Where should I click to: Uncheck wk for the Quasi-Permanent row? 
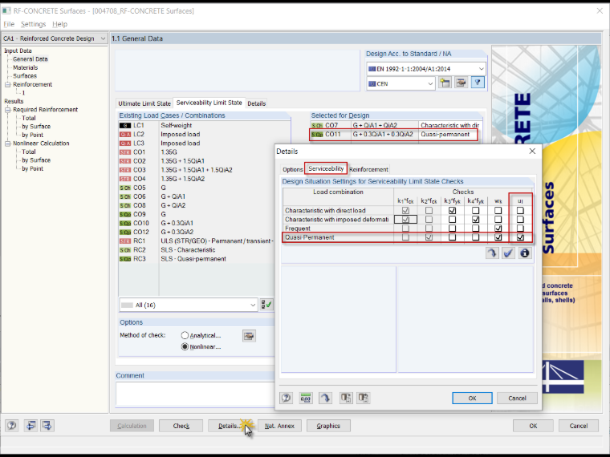pyautogui.click(x=498, y=237)
